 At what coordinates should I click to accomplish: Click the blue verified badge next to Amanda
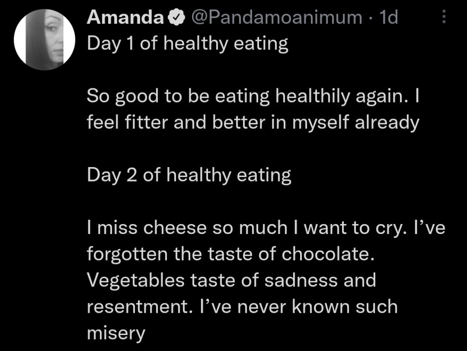coord(176,18)
